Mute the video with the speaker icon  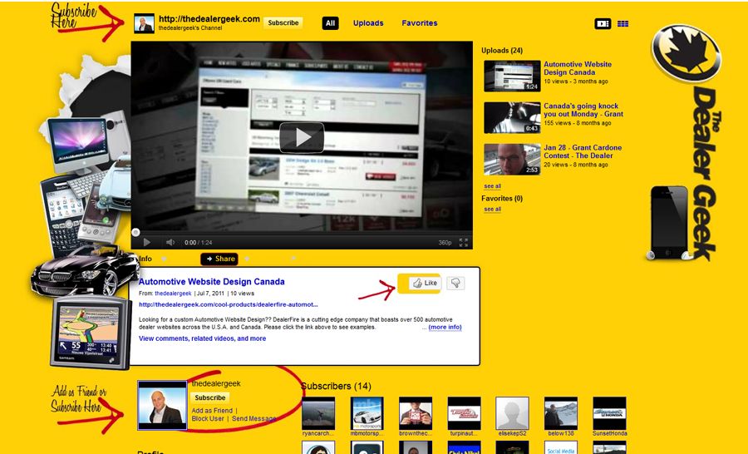point(170,243)
